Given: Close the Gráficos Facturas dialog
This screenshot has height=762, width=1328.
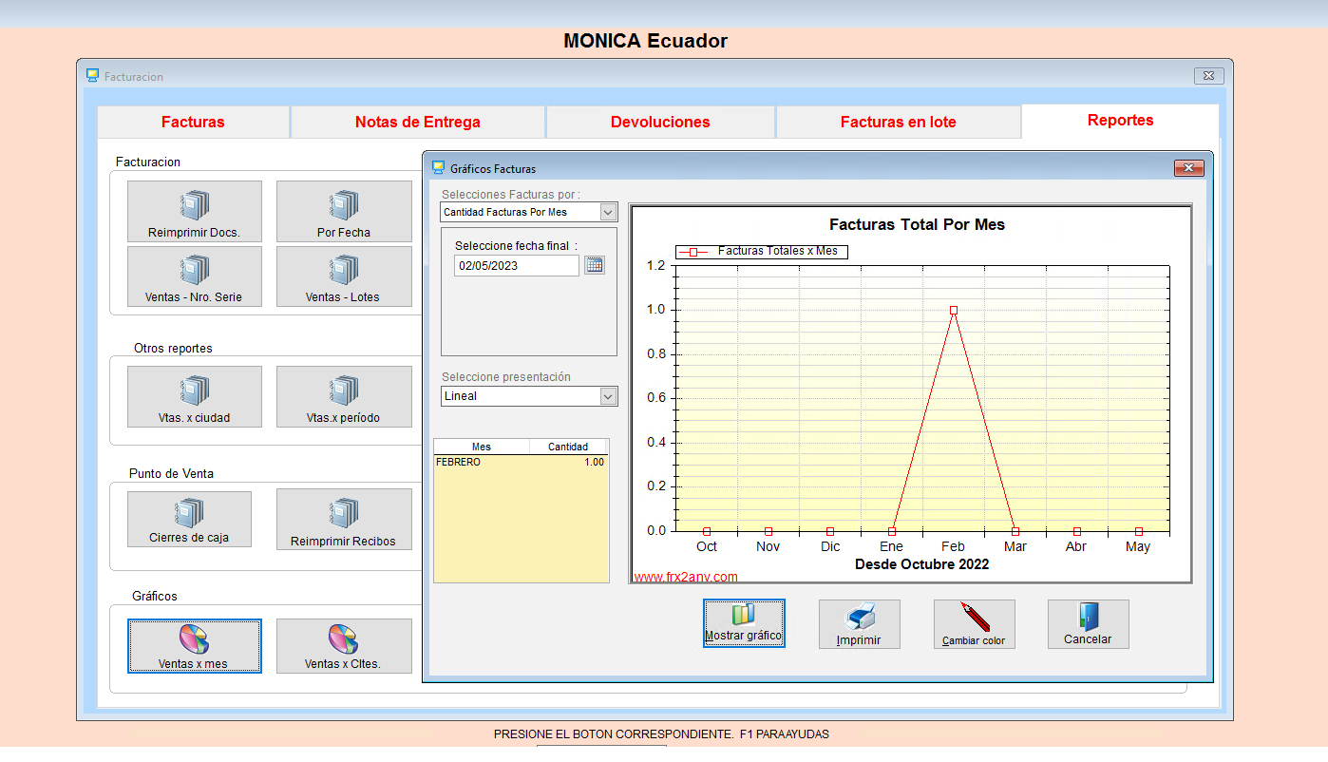Looking at the screenshot, I should pyautogui.click(x=1189, y=168).
